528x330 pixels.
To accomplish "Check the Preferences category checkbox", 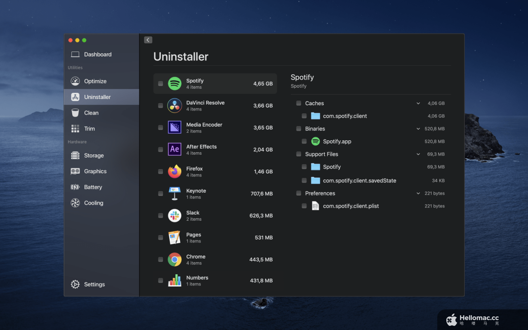I will pyautogui.click(x=299, y=193).
